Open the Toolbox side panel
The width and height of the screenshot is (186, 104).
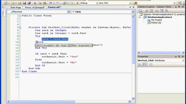(3, 11)
